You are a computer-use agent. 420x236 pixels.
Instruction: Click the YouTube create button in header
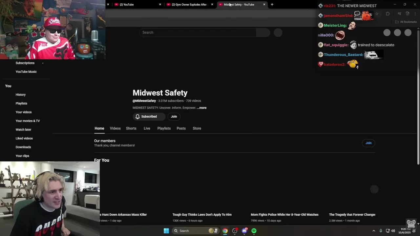pyautogui.click(x=387, y=32)
